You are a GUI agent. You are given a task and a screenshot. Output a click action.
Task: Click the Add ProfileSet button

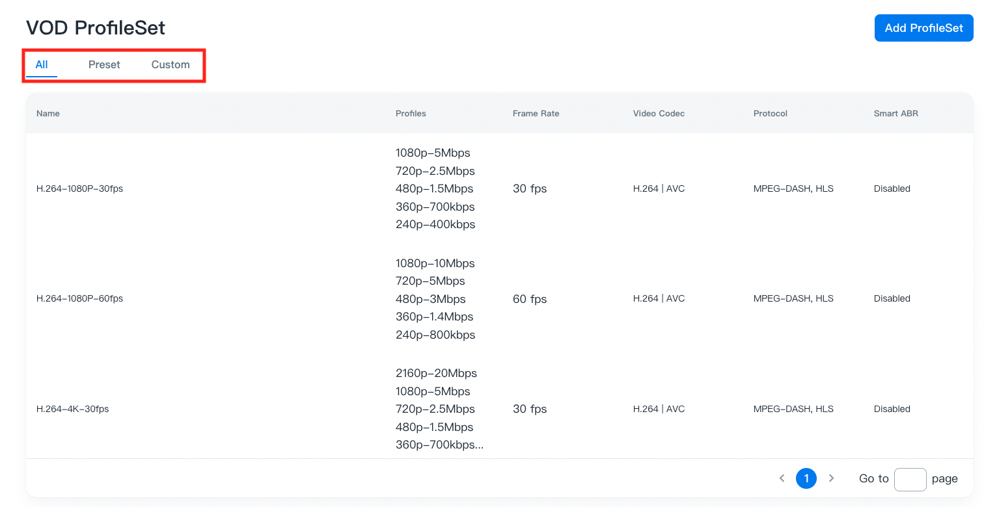(x=923, y=28)
